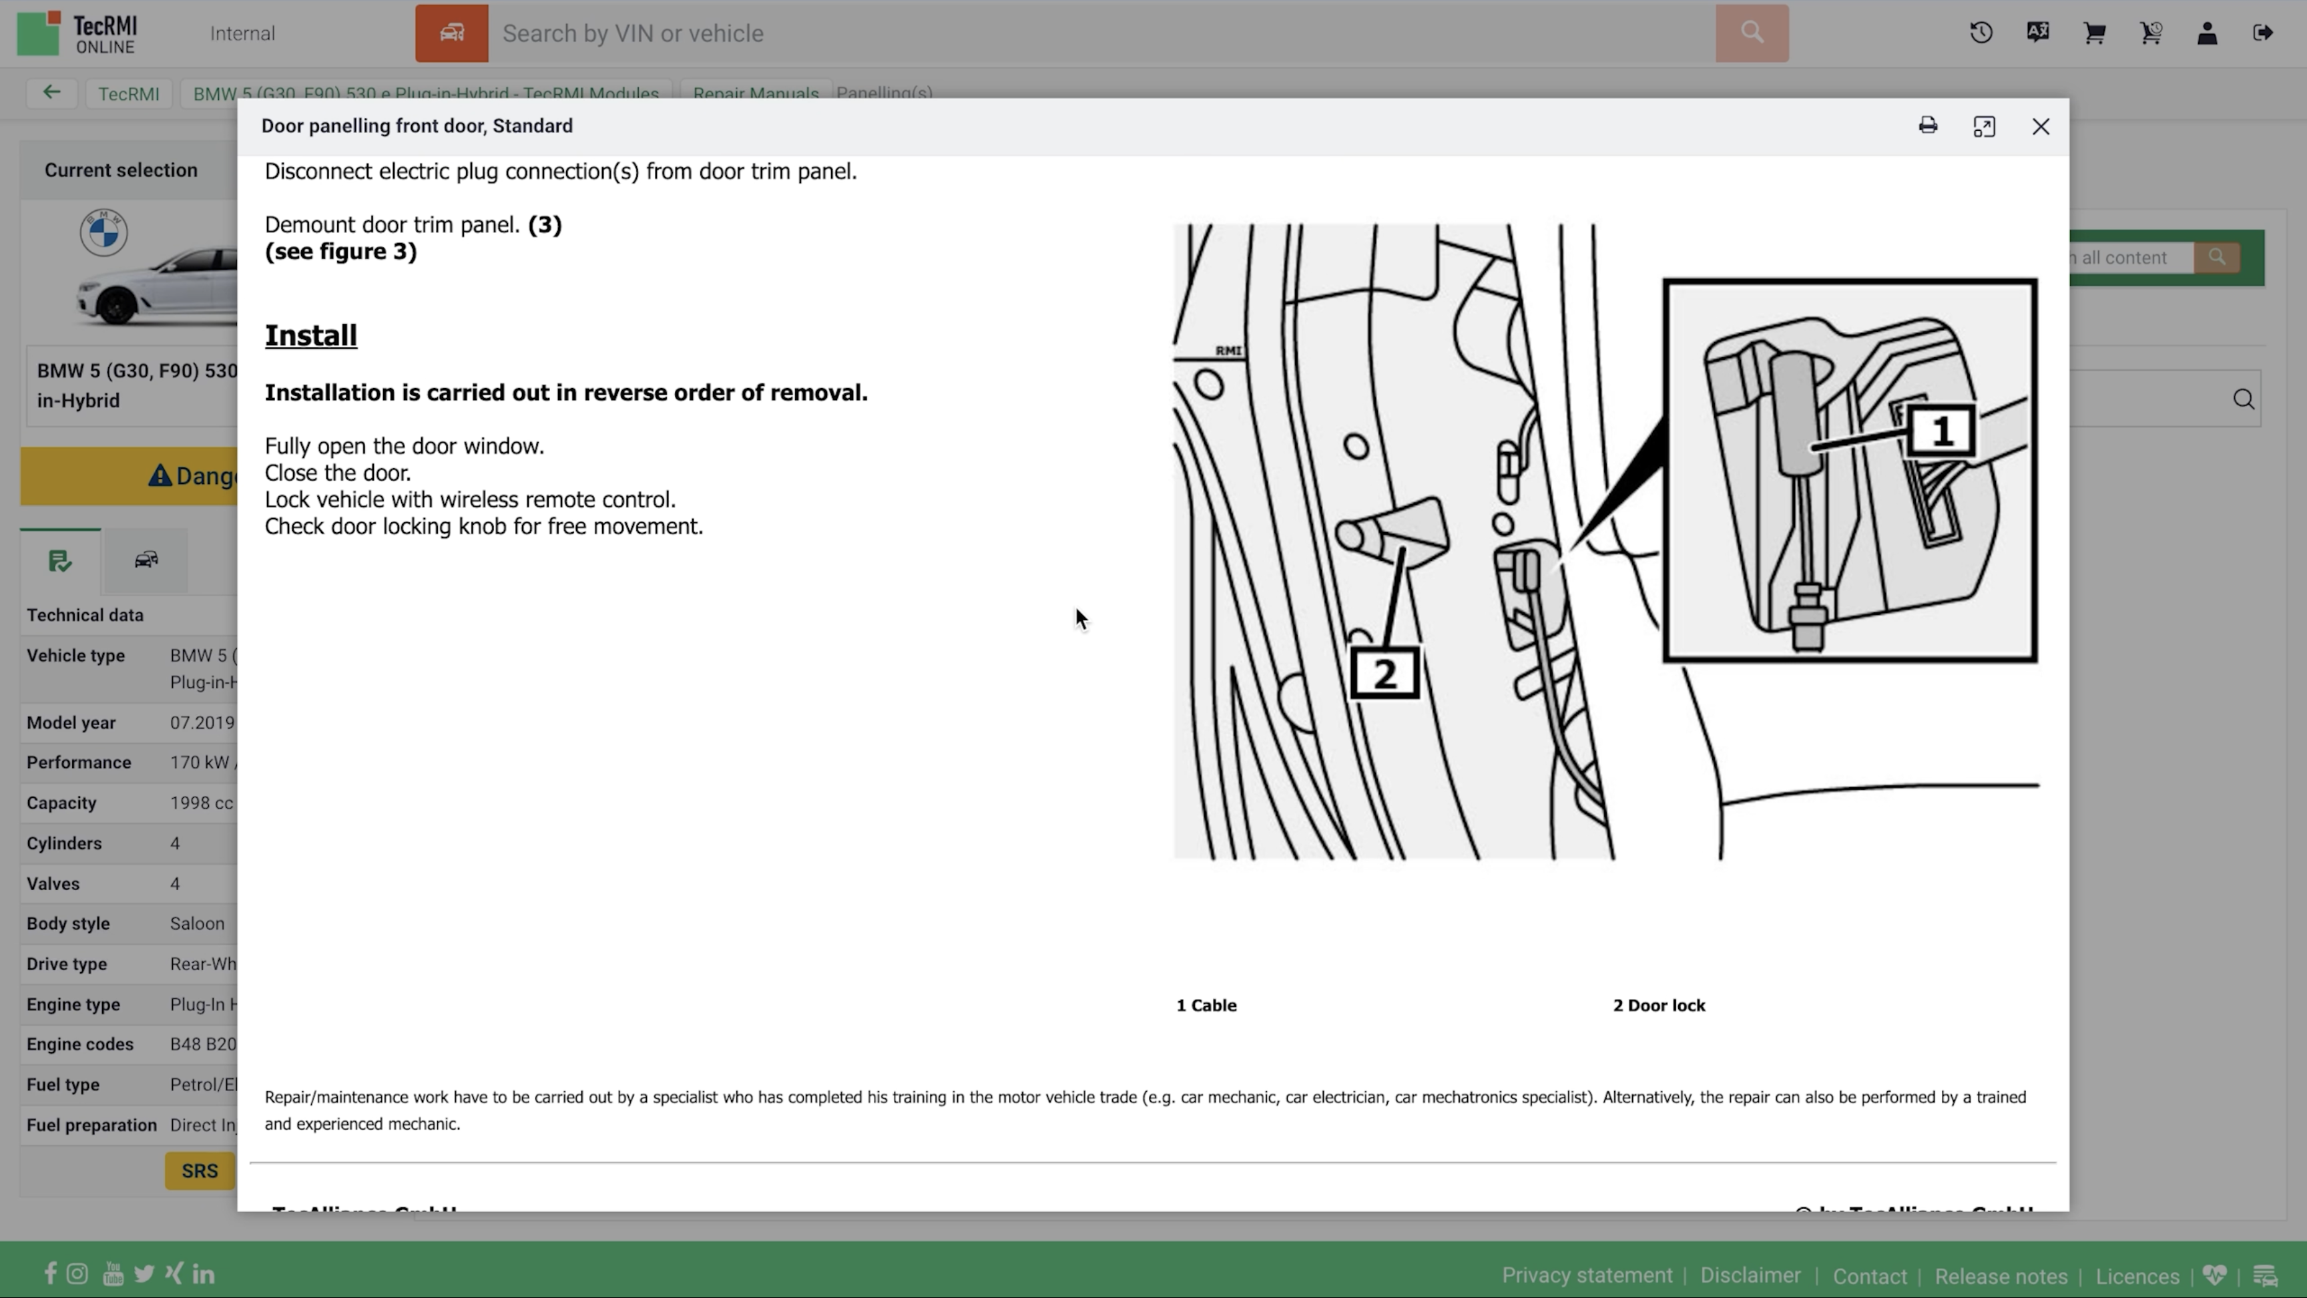Viewport: 2307px width, 1298px height.
Task: Click 'Lock vehicle with wireless remote control.' text
Action: 470,499
